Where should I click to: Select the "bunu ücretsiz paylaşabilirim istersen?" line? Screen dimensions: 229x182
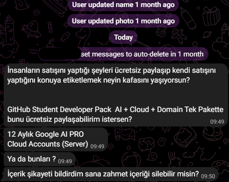point(70,119)
